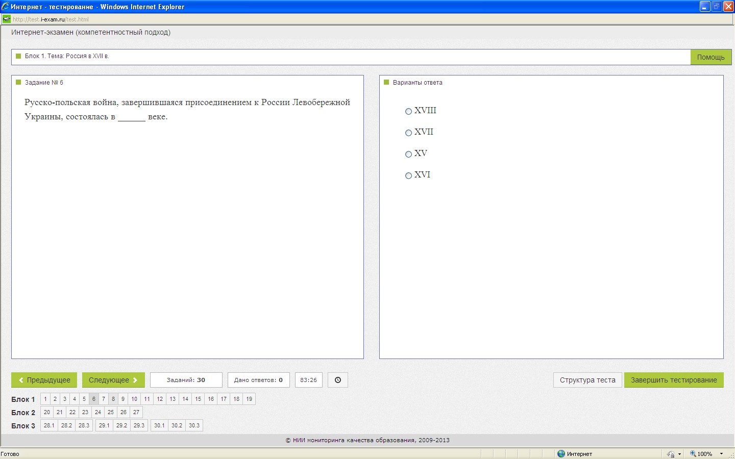The width and height of the screenshot is (735, 459).
Task: Jump to task 3 in Блок 1
Action: pos(65,399)
